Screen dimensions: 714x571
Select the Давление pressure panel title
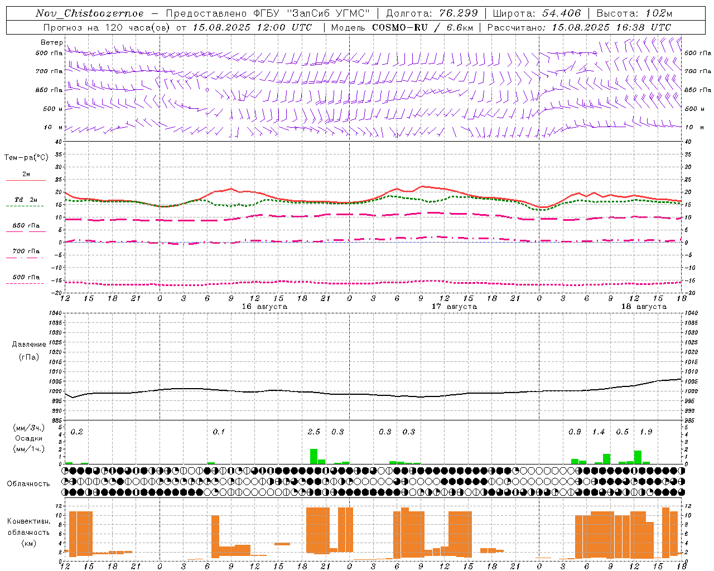tap(29, 345)
